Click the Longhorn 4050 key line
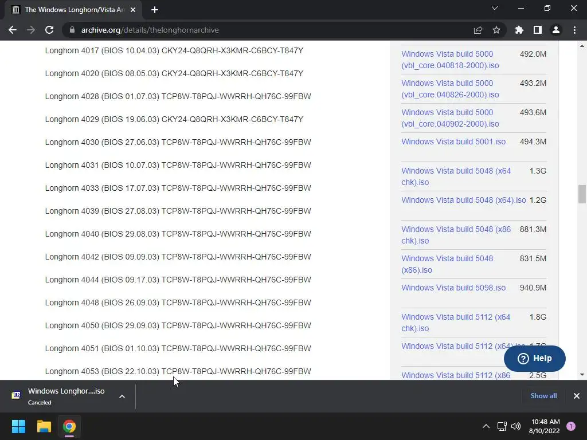Image resolution: width=587 pixels, height=440 pixels. 178,325
